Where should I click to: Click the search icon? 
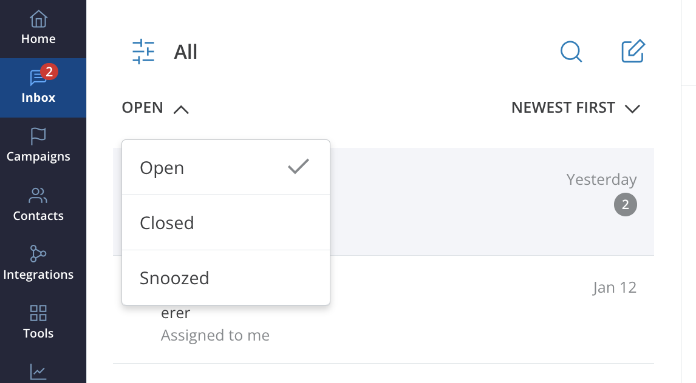pos(571,52)
